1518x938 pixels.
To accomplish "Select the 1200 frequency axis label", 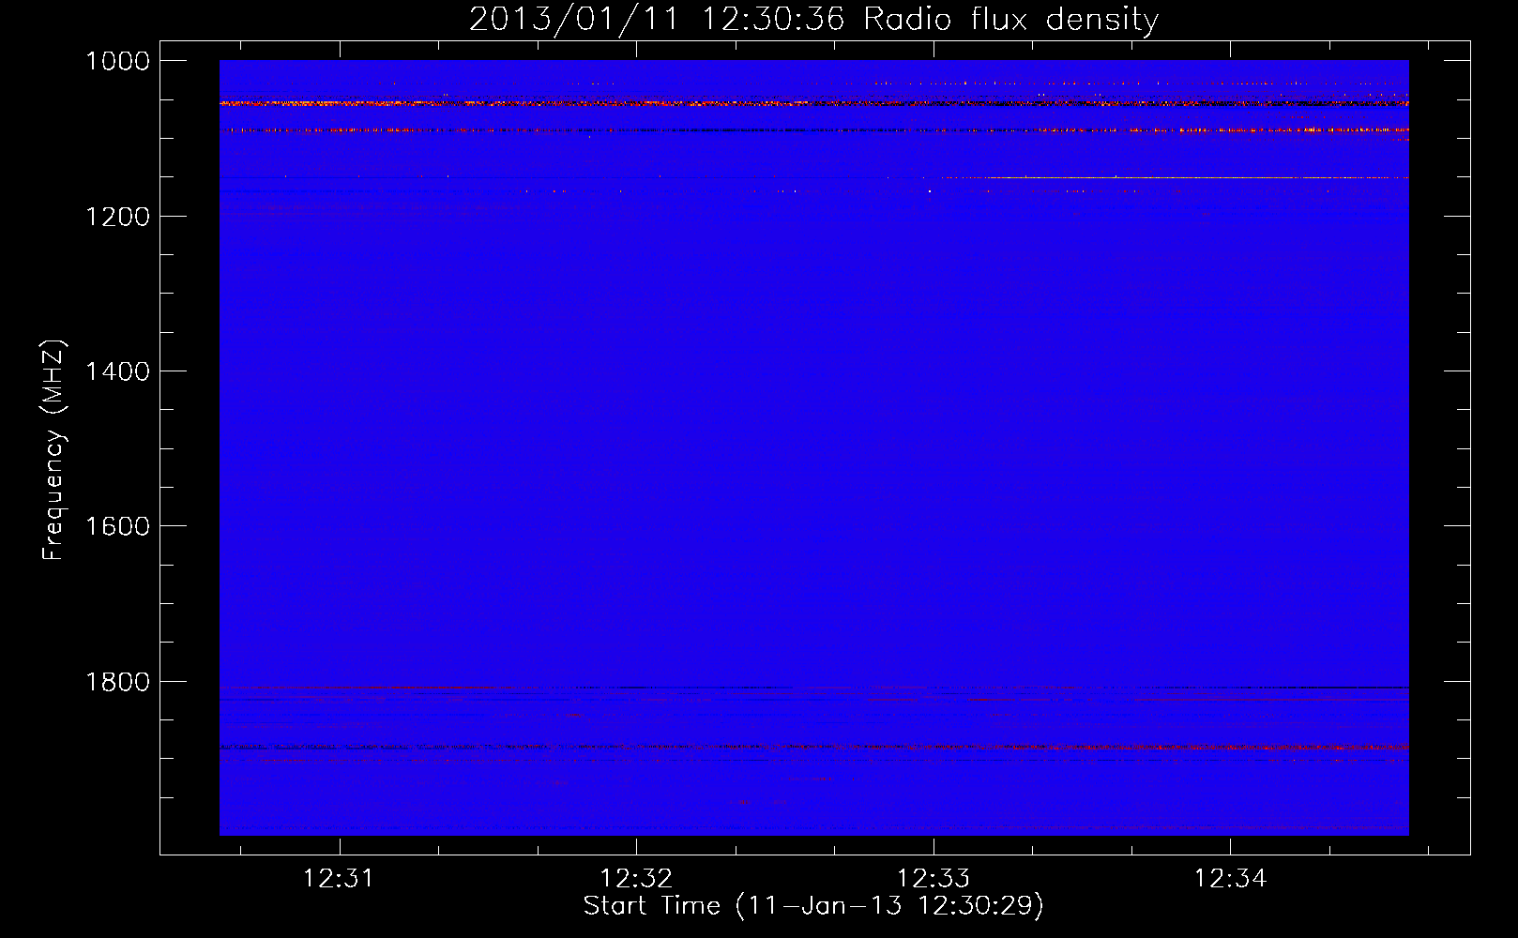I will tap(117, 217).
